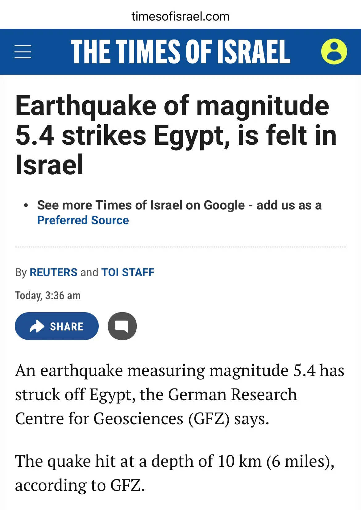Click the paragraph starting 'The quake hit'

click(x=175, y=473)
